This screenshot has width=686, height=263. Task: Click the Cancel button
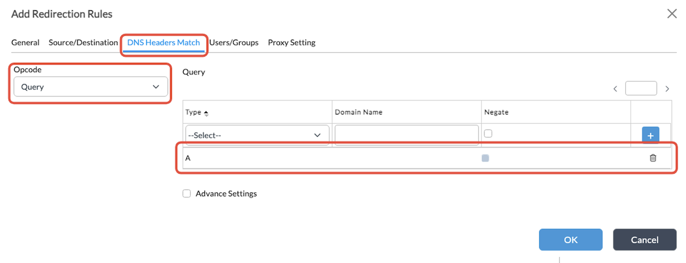[x=644, y=240]
